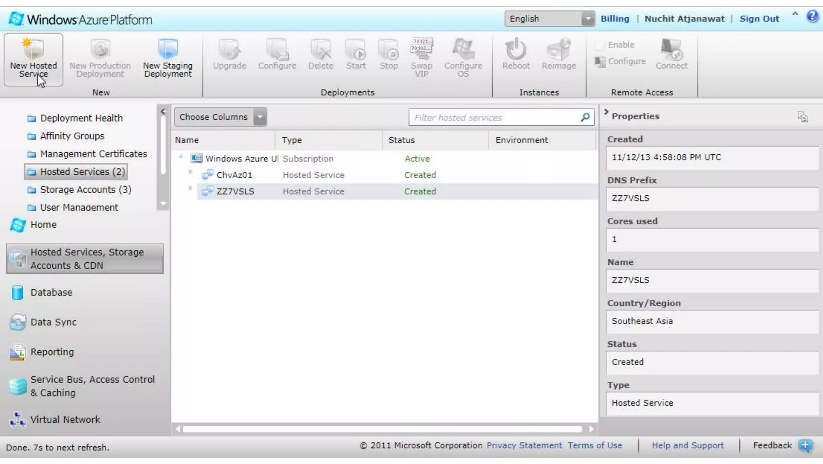Screen dimensions: 823x464
Task: Click the search magnifier in filter box
Action: point(585,117)
